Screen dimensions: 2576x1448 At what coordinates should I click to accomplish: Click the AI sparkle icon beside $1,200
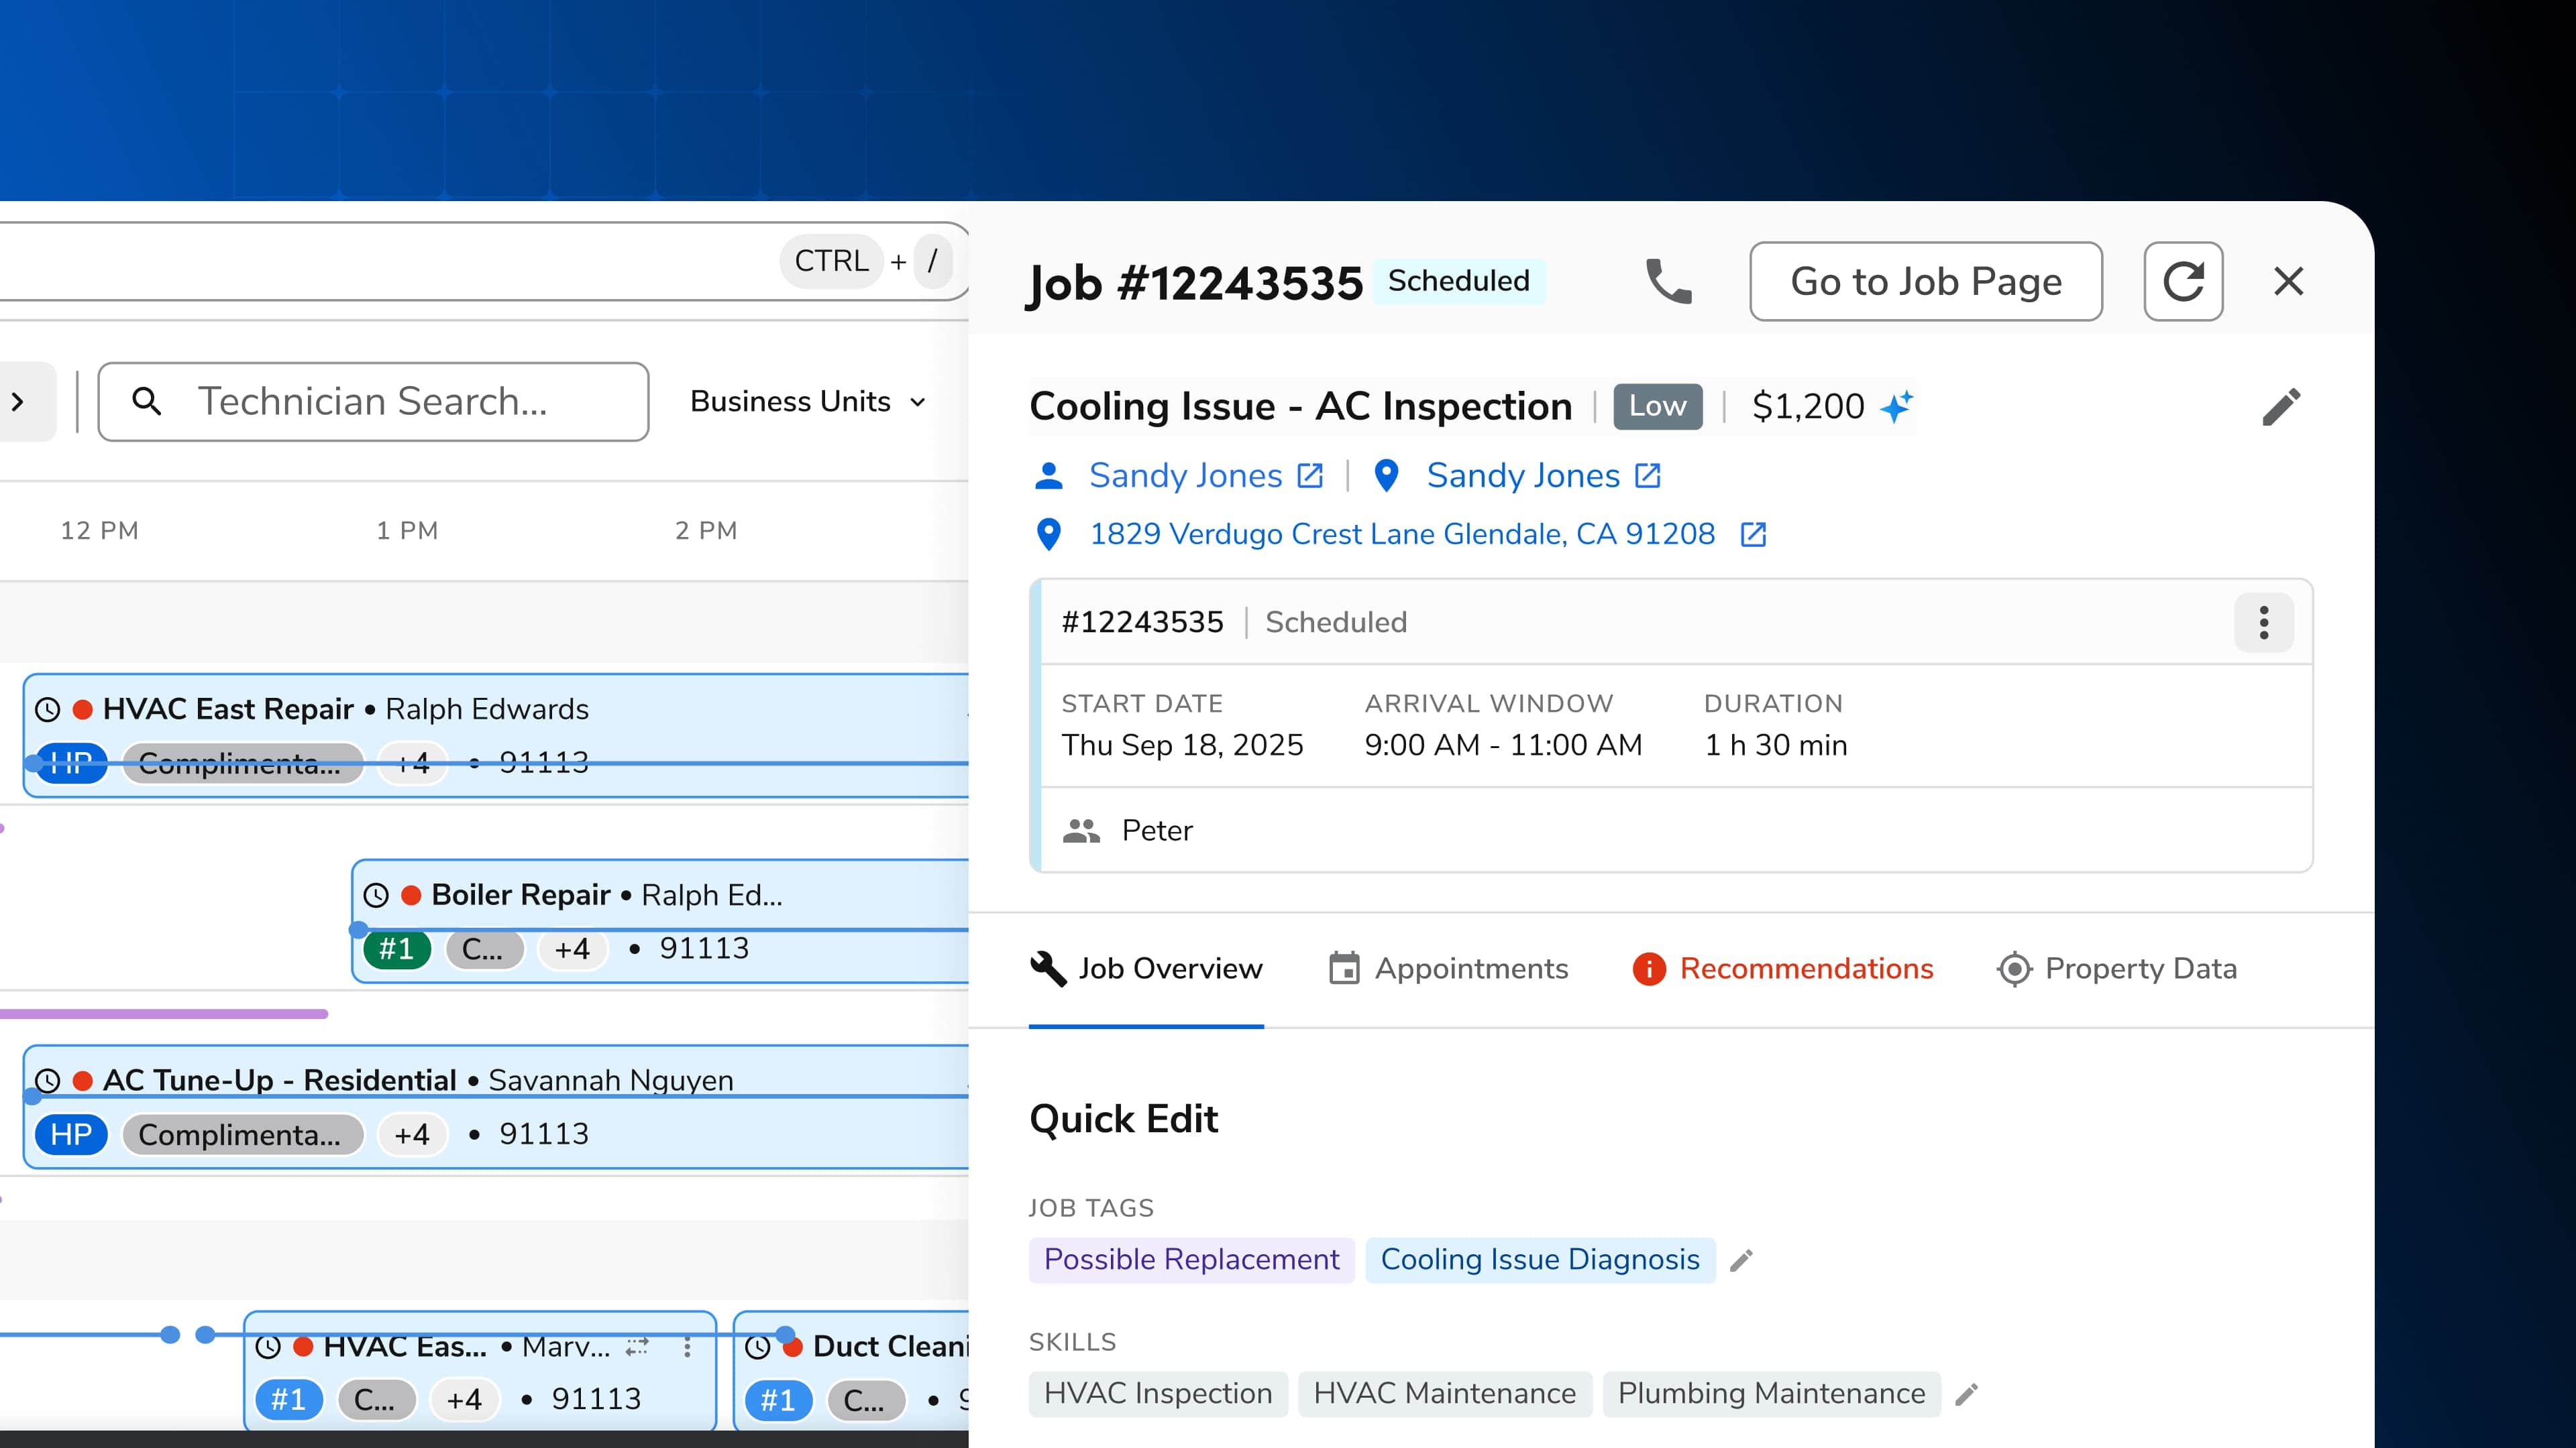[x=1896, y=407]
